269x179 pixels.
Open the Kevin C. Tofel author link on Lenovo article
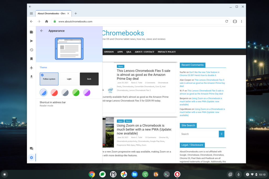click(x=137, y=83)
